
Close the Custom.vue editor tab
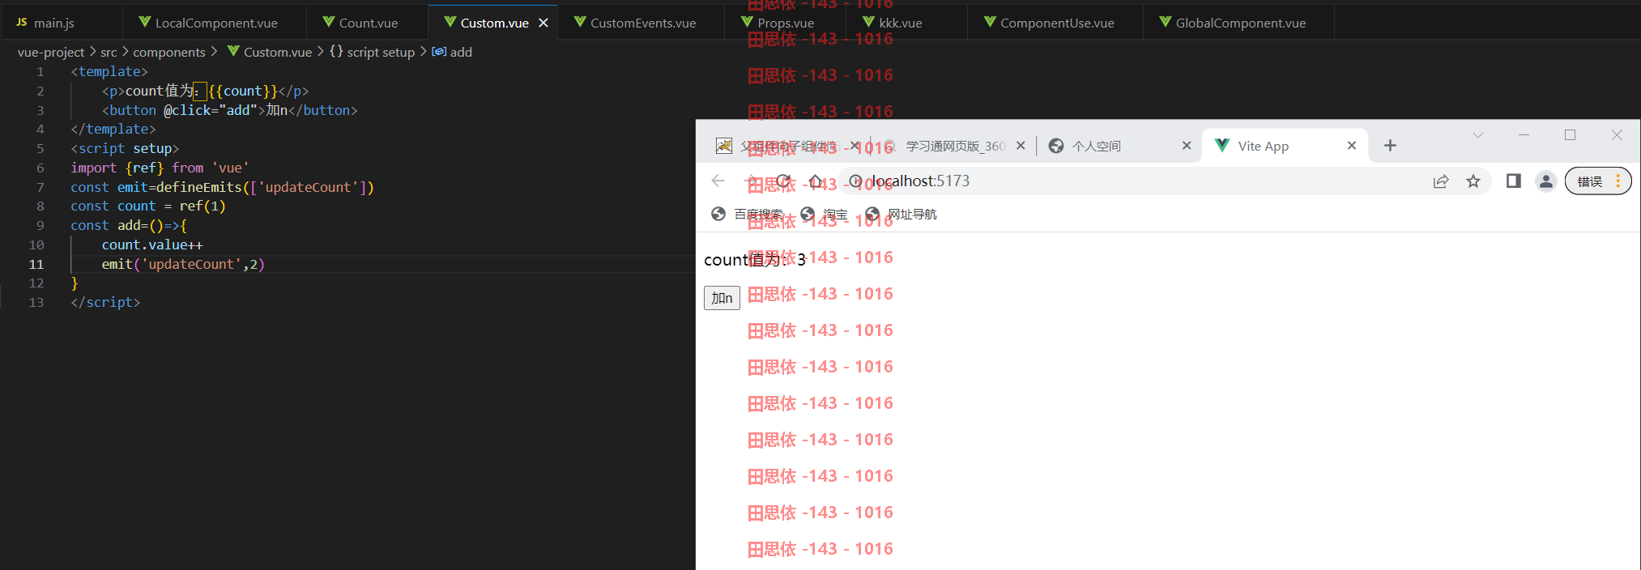(x=543, y=23)
